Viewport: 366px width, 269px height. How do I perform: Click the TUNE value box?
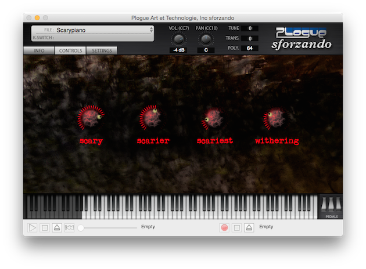(250, 28)
